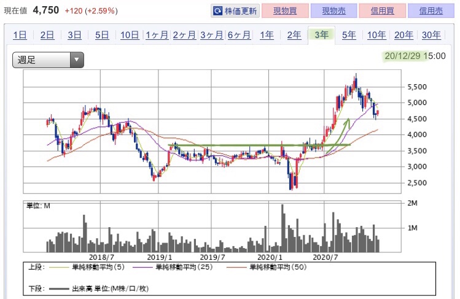Click the 現物売 button
460x299 pixels.
pos(333,11)
